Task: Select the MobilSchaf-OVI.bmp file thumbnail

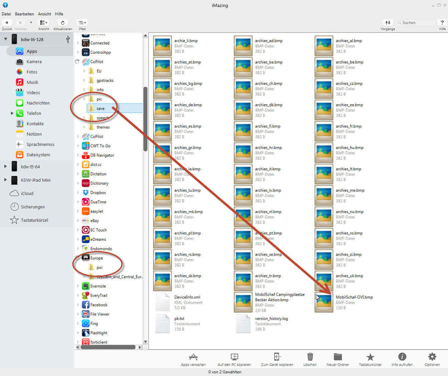Action: (x=324, y=302)
